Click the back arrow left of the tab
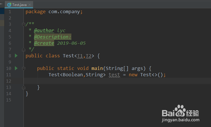Screen dimensions: 211x127 pos(1,4)
